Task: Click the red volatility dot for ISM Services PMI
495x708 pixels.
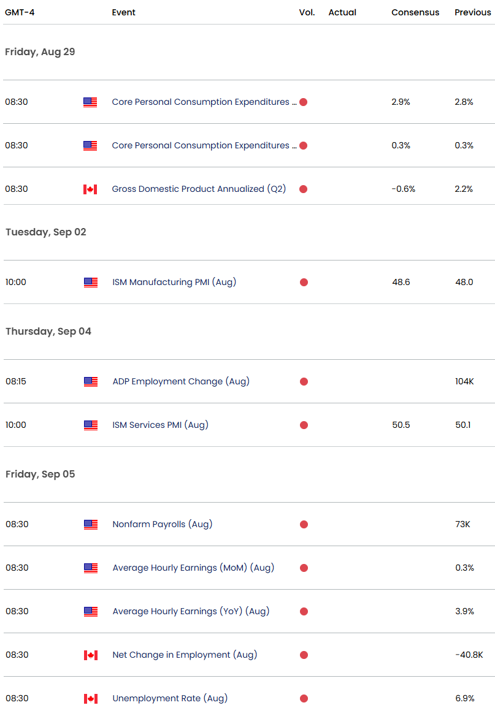Action: pyautogui.click(x=304, y=425)
